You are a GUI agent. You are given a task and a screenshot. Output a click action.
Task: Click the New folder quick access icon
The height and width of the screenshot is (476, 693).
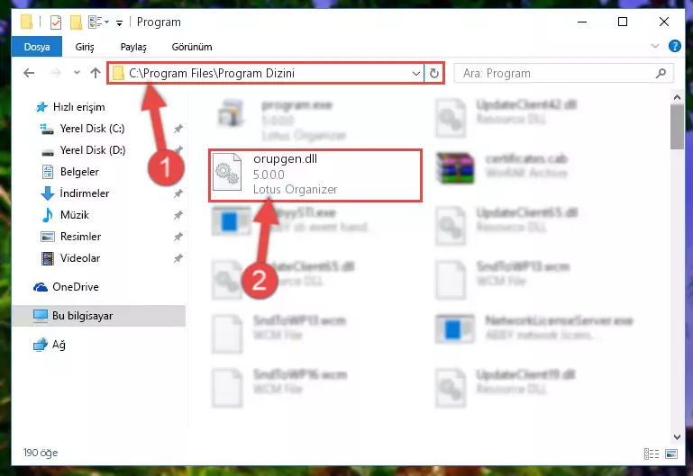pos(76,22)
